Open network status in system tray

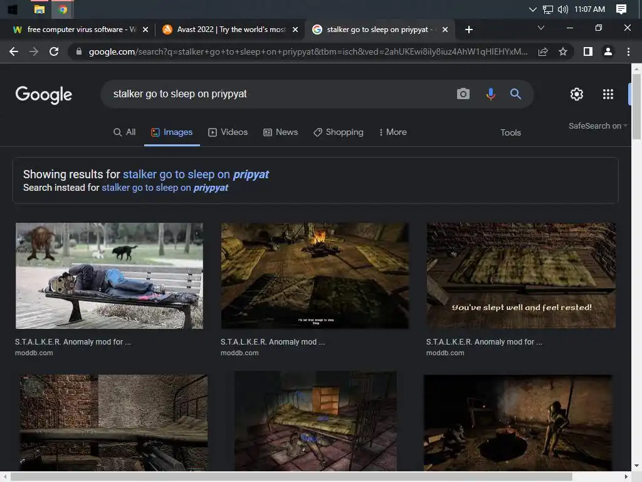(x=548, y=9)
